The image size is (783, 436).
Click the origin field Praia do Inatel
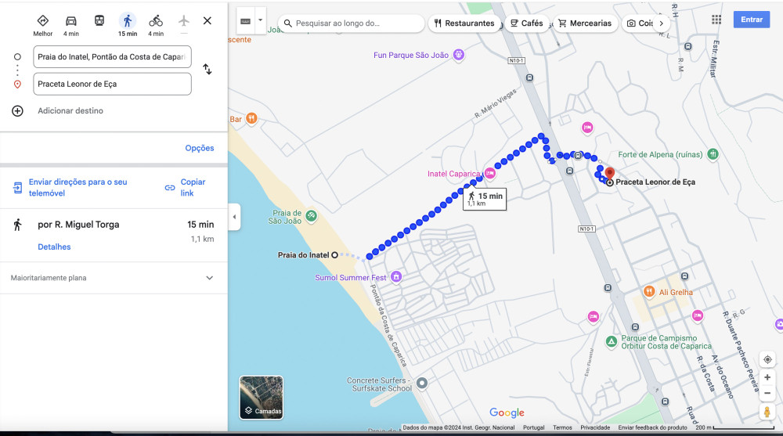[112, 57]
